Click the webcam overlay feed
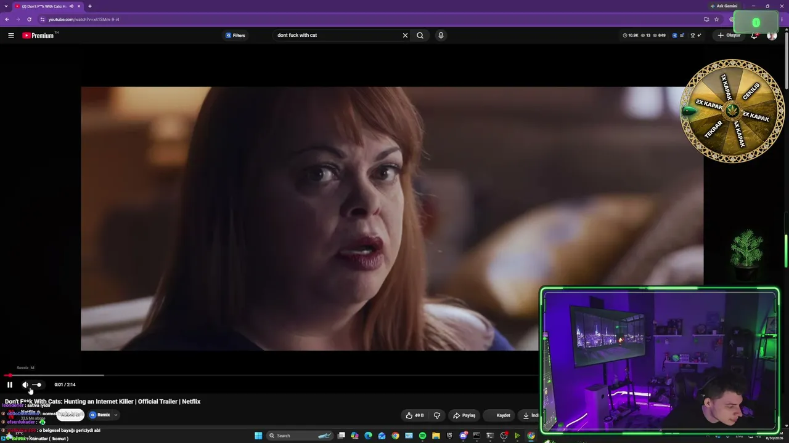Viewport: 789px width, 443px height. click(660, 360)
